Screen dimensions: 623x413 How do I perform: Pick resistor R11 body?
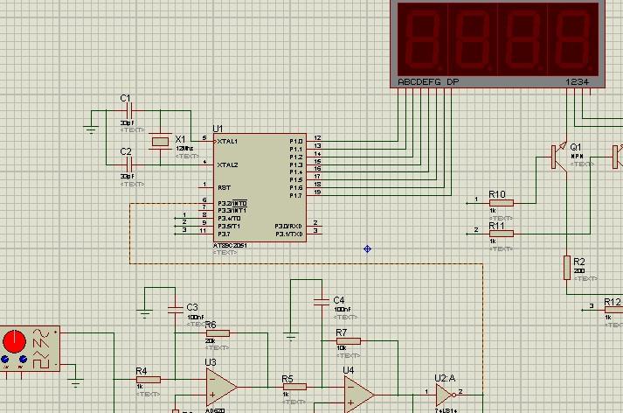click(x=502, y=234)
